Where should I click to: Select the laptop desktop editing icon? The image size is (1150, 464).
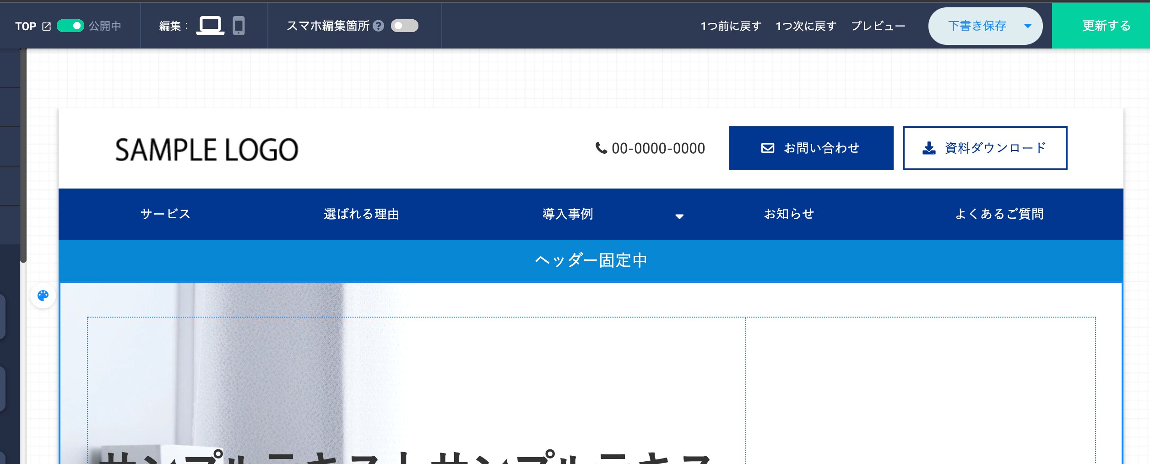(210, 26)
